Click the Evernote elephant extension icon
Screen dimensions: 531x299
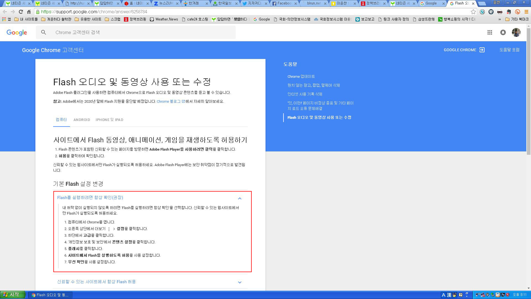click(509, 12)
